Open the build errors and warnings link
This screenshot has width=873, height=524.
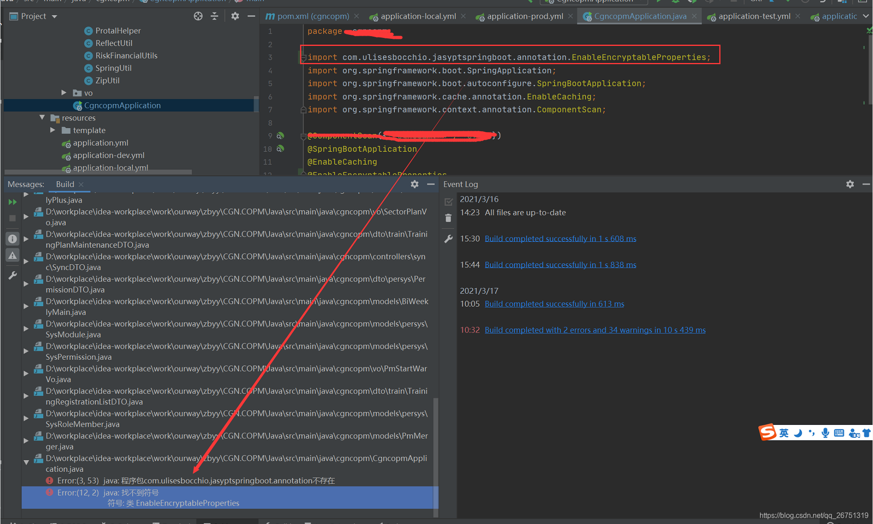[x=595, y=330]
